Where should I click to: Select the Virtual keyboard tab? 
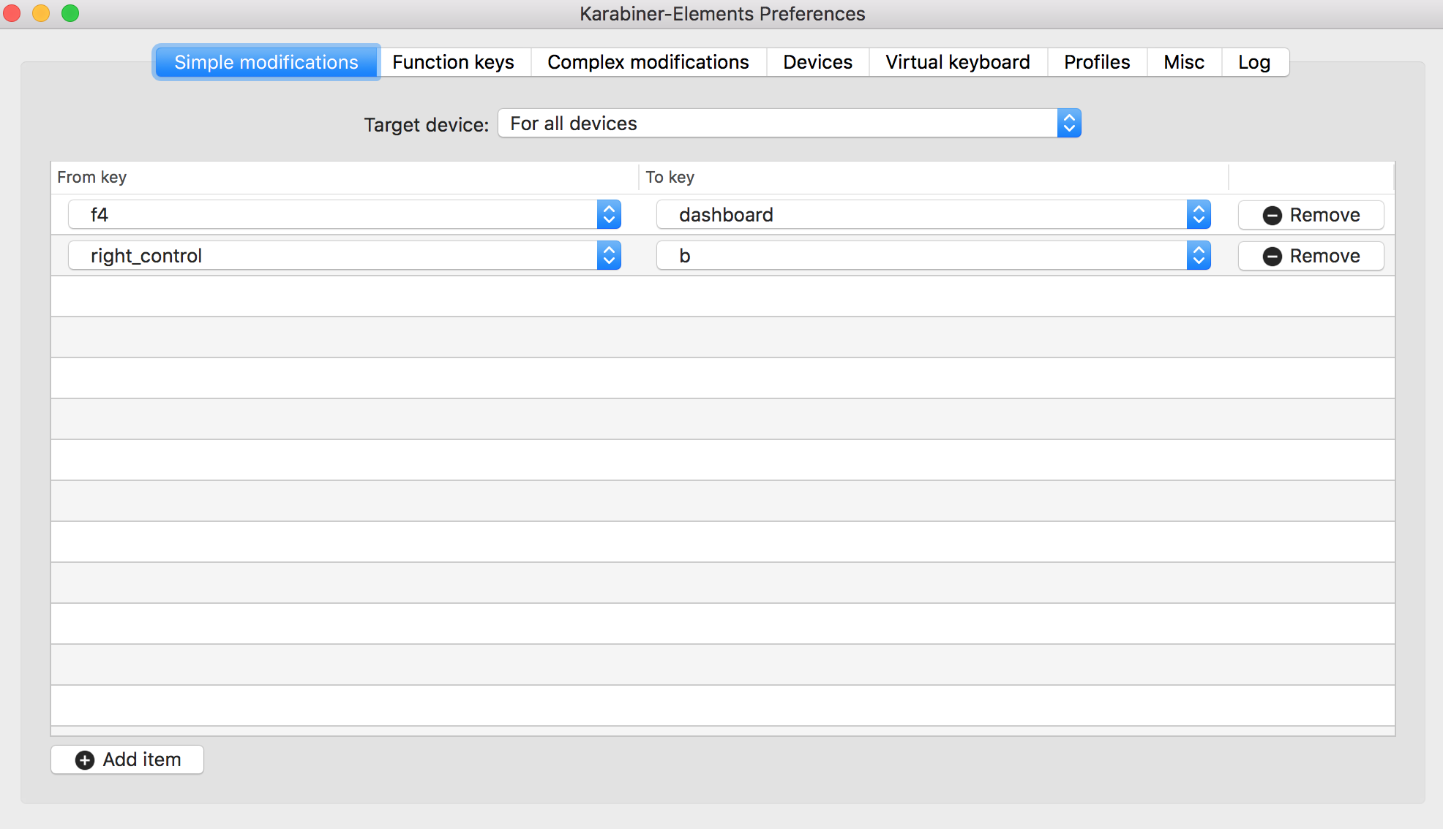pyautogui.click(x=957, y=62)
